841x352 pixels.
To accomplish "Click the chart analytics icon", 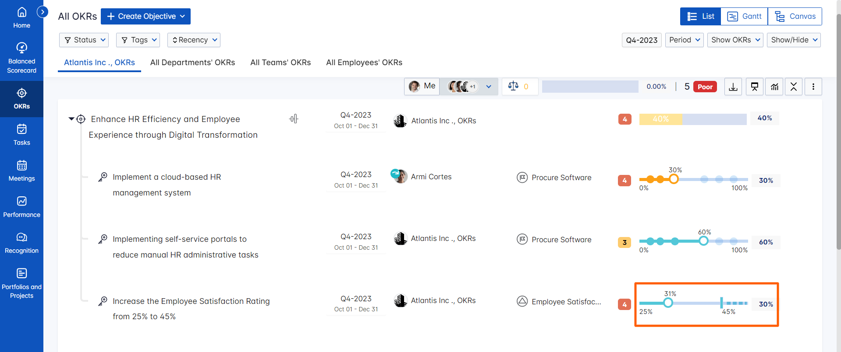I will coord(774,87).
